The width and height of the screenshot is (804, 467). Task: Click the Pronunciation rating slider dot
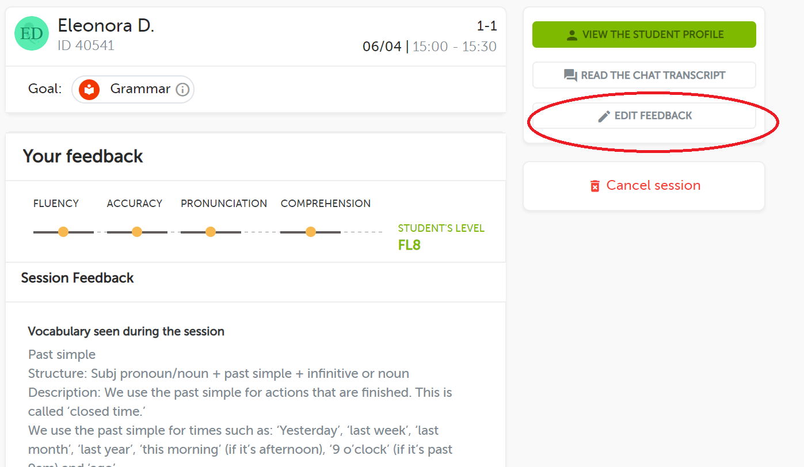[x=211, y=232]
